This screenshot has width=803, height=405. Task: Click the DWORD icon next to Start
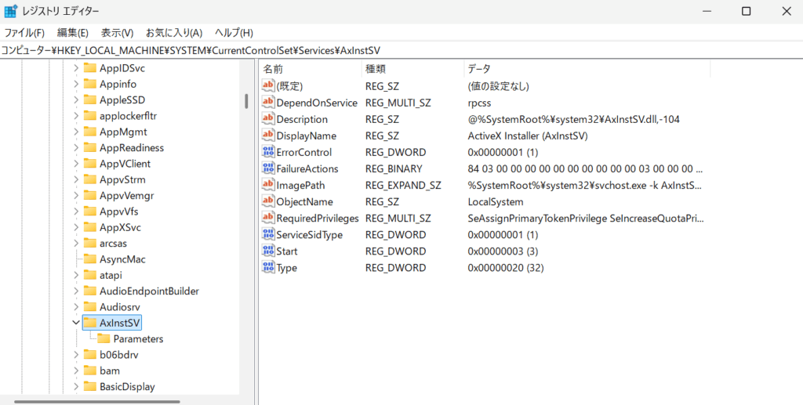pyautogui.click(x=268, y=251)
